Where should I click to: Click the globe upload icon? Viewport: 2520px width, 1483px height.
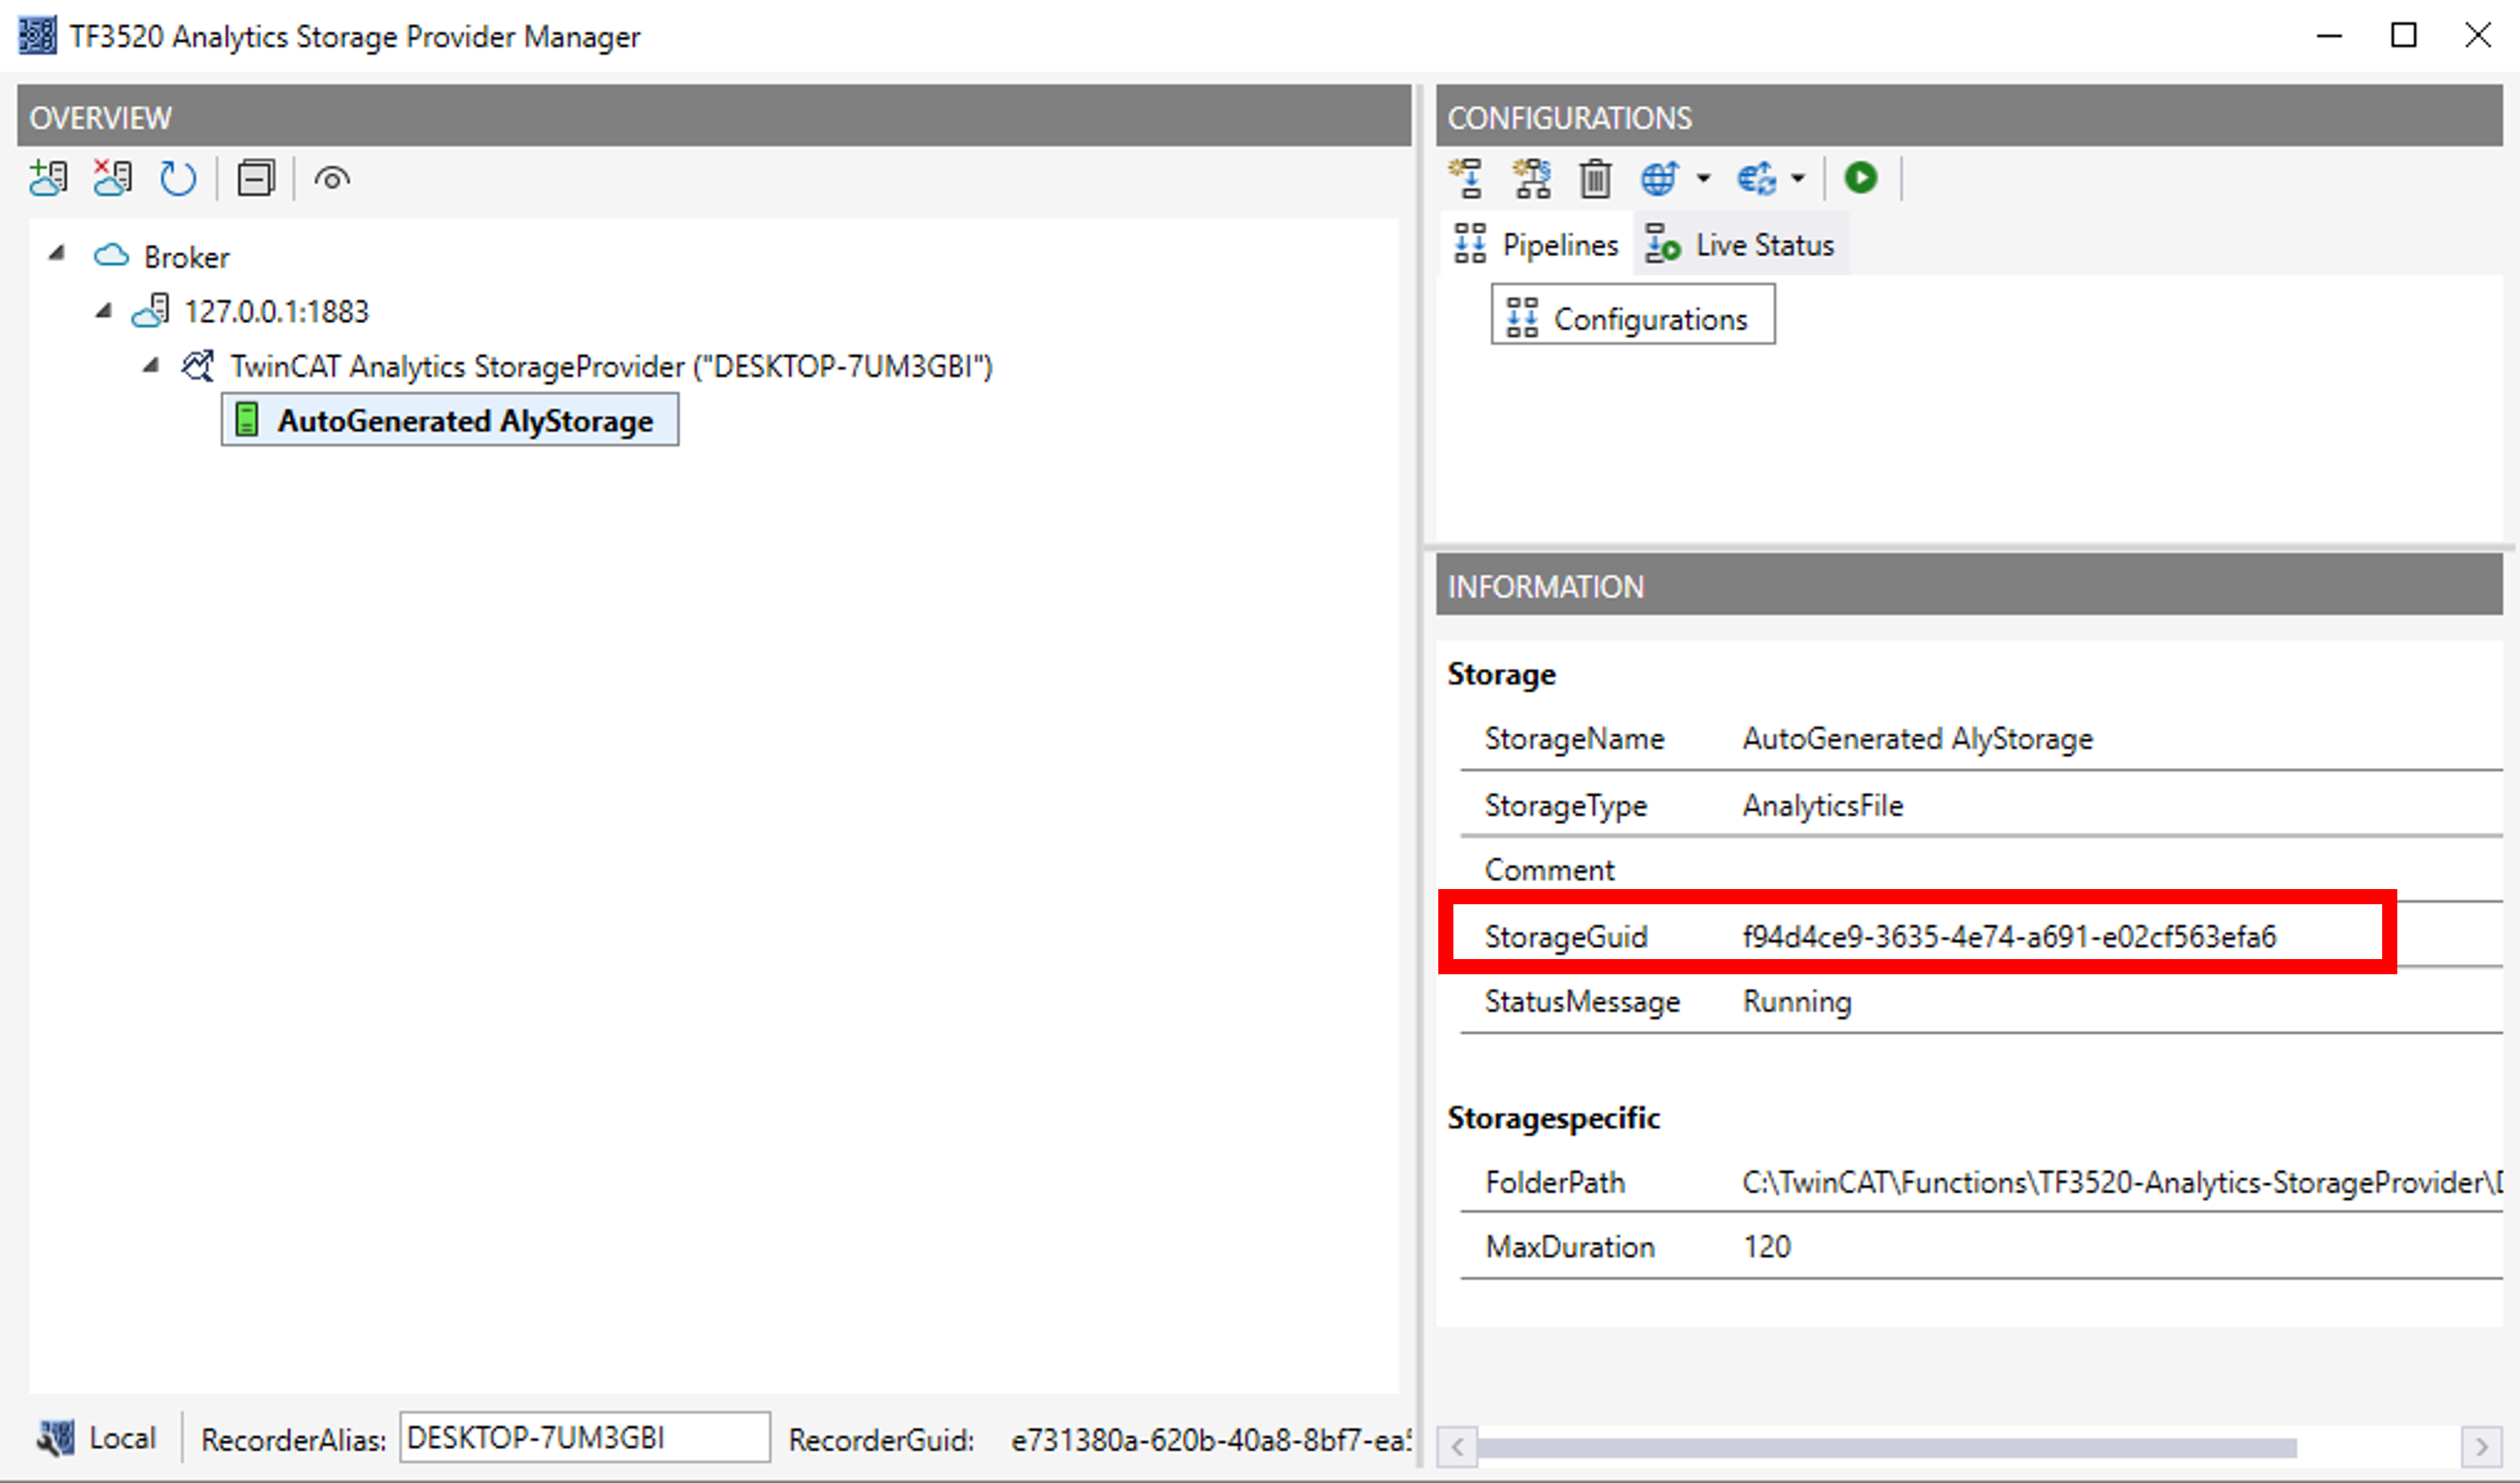pyautogui.click(x=1660, y=178)
